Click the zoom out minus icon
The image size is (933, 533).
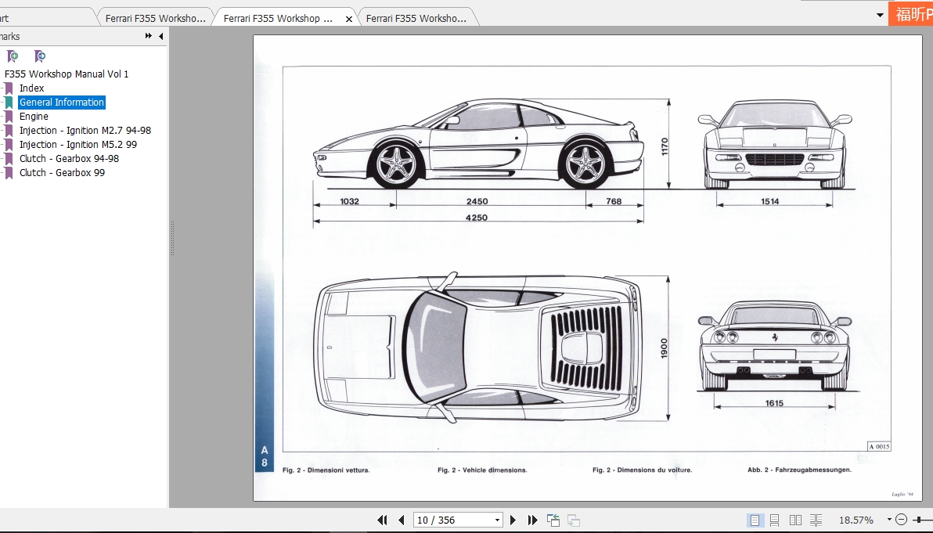(902, 519)
